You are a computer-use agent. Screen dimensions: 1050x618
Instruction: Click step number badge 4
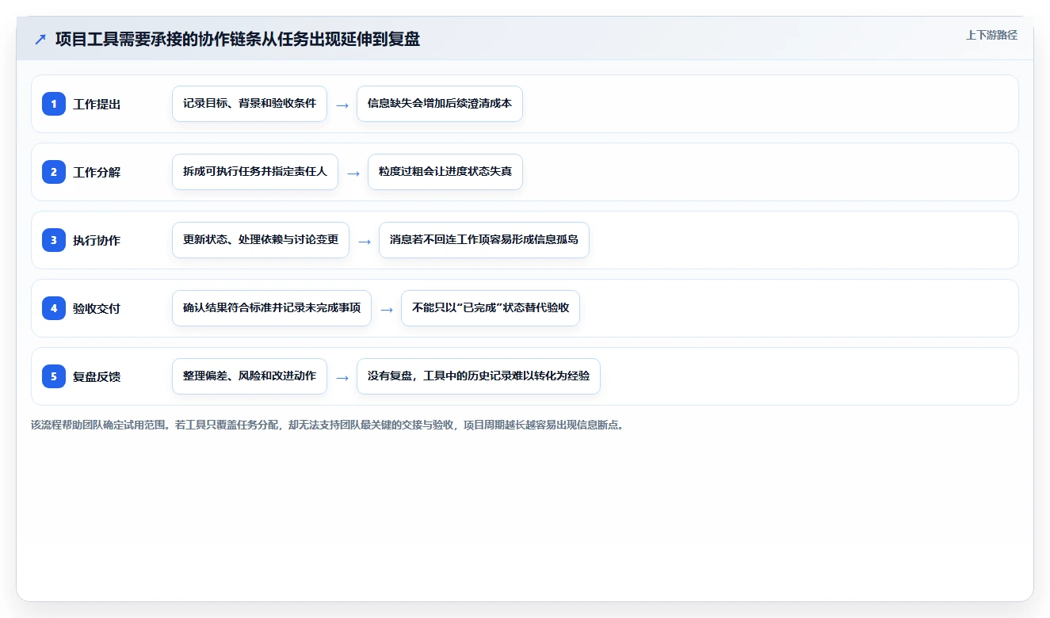[54, 308]
